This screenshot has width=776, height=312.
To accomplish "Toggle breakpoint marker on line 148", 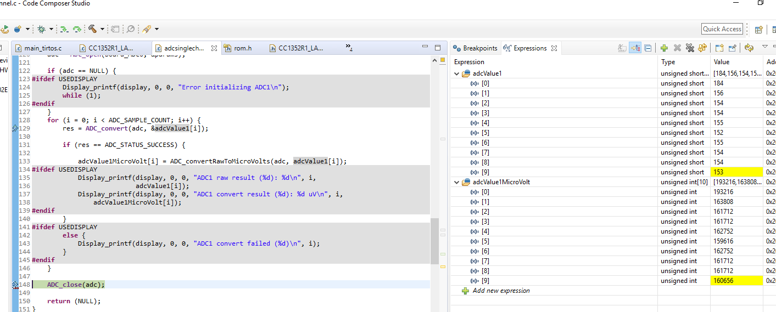I will [15, 285].
